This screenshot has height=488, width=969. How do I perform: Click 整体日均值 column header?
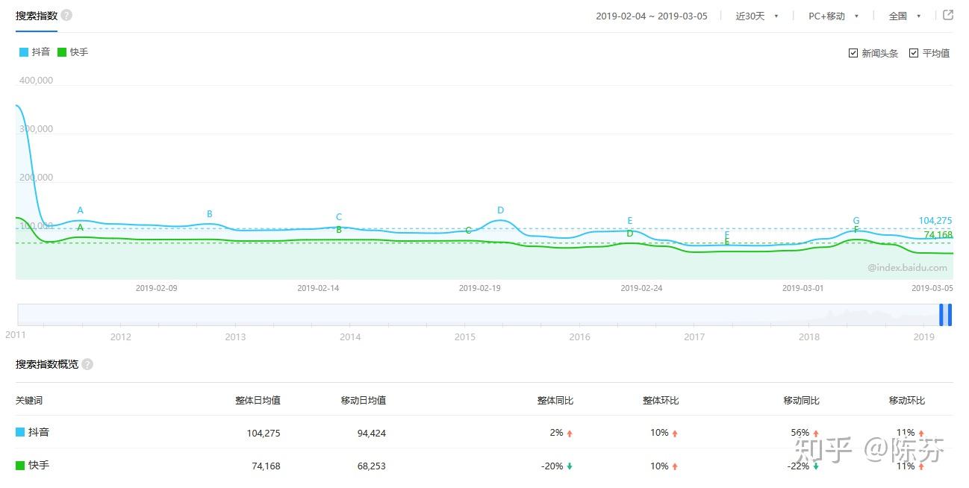click(258, 401)
